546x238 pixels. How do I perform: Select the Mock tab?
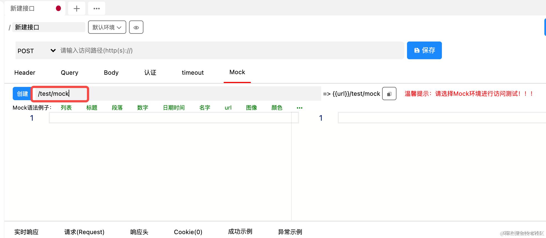237,72
